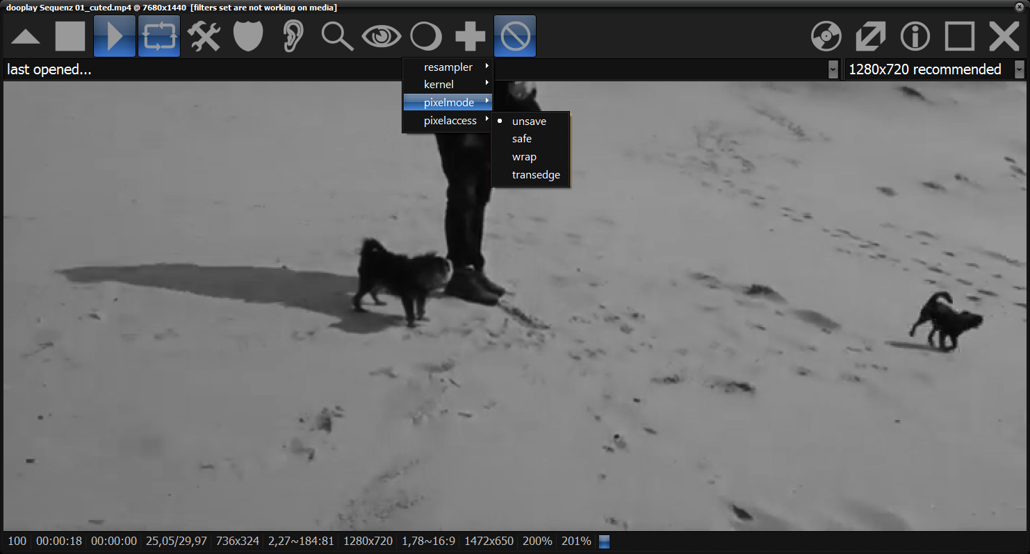Expand the resampler submenu
Image resolution: width=1030 pixels, height=554 pixels.
(x=448, y=67)
